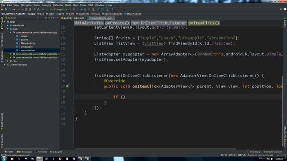Expand the manifests folder
287x161 pixels.
pos(8,25)
